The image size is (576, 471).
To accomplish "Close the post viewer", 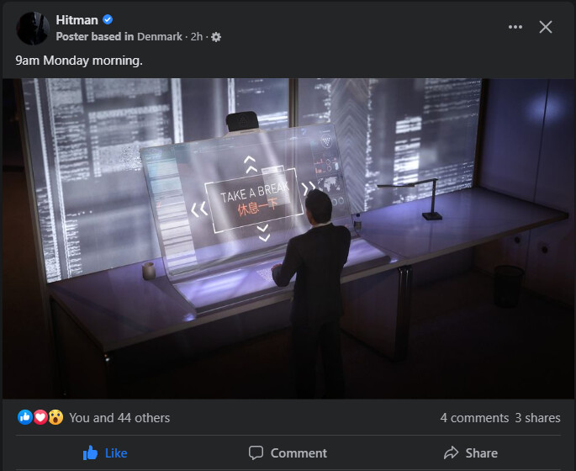I will [546, 27].
